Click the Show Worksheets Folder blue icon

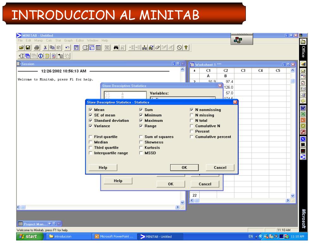(28, 56)
